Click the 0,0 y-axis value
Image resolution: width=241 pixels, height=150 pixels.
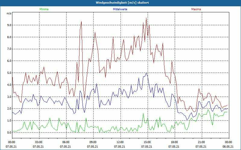(x=9, y=133)
